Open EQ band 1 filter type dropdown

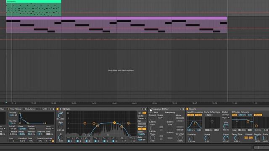click(x=72, y=138)
